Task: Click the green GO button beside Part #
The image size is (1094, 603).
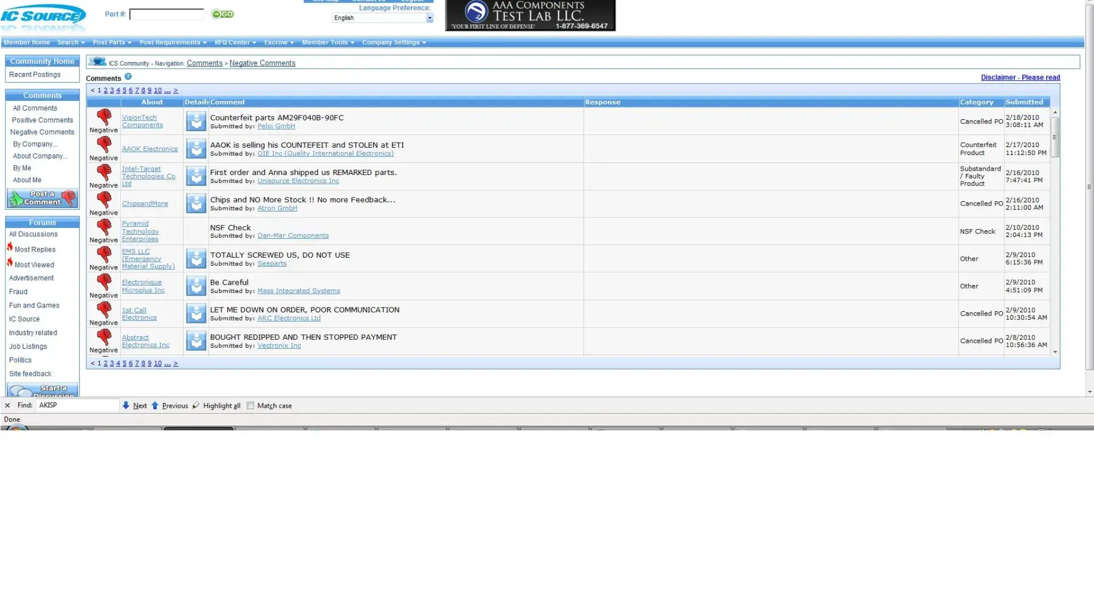Action: 222,14
